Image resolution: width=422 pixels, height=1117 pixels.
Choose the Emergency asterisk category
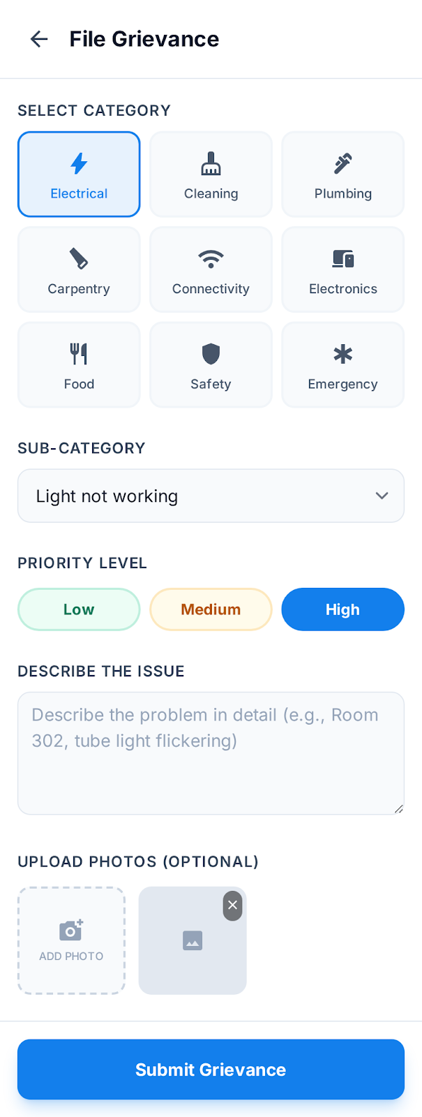pyautogui.click(x=342, y=364)
